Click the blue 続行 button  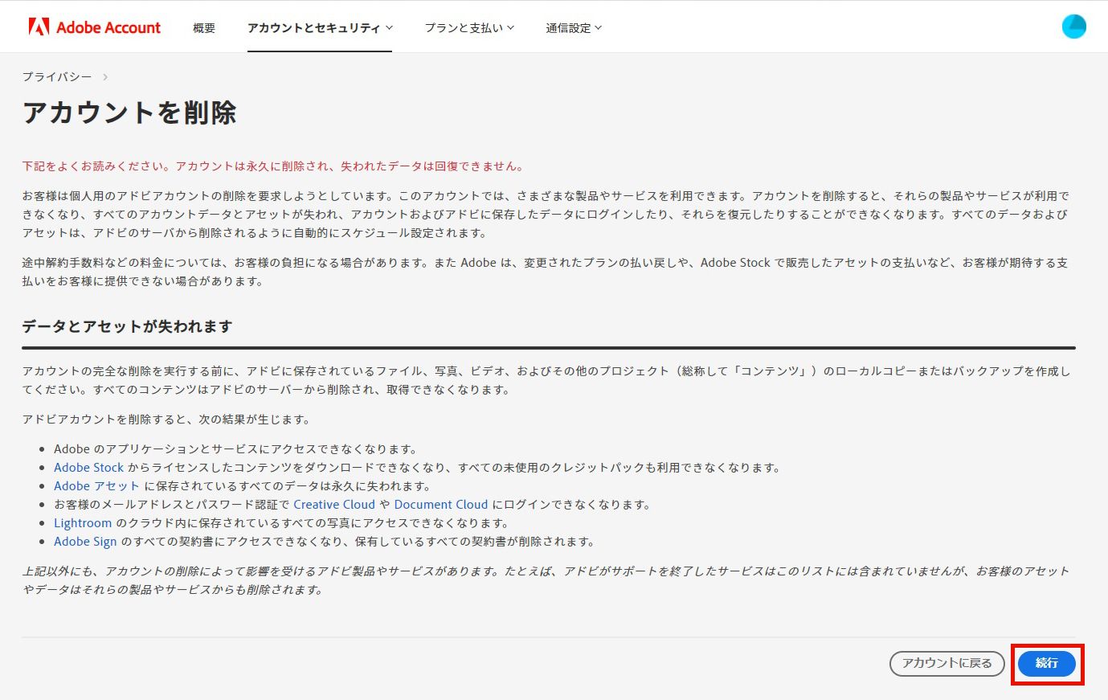[x=1047, y=664]
